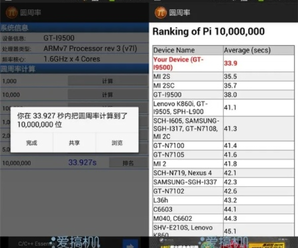The height and width of the screenshot is (248, 298).
Task: Click the GT-N7102 row
Action: pyautogui.click(x=223, y=191)
